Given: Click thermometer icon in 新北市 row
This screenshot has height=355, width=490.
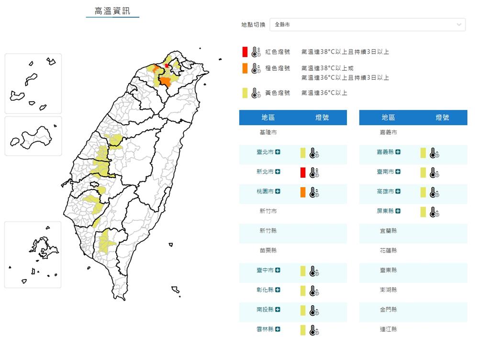Looking at the screenshot, I should (x=314, y=172).
